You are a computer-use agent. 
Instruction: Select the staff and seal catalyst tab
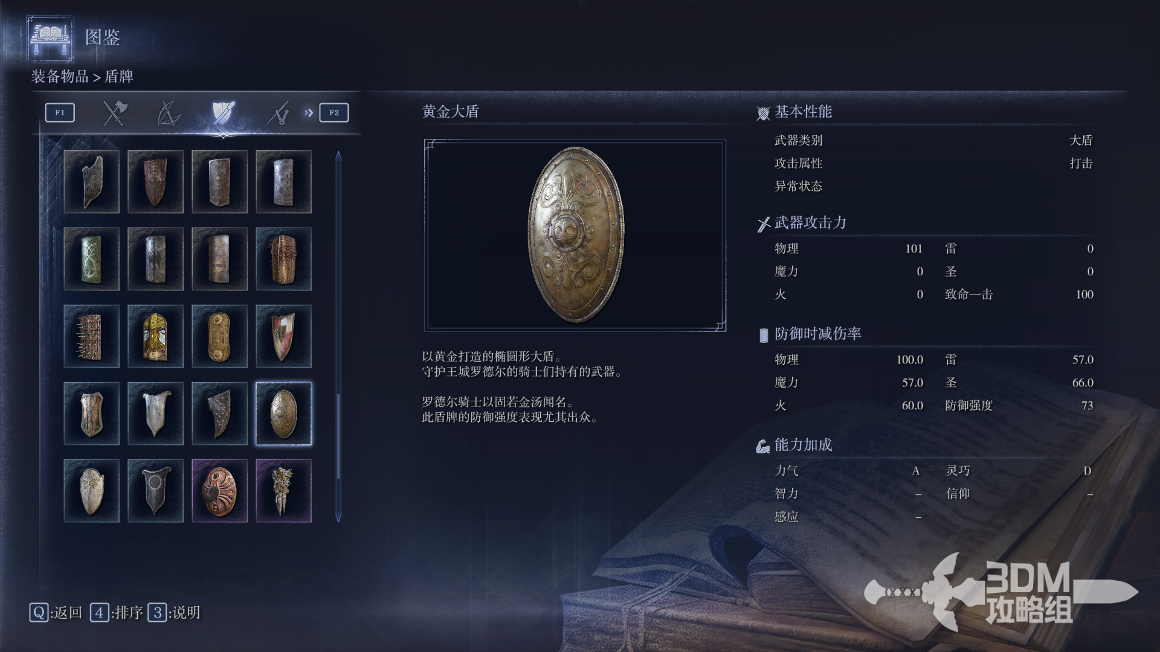point(277,113)
